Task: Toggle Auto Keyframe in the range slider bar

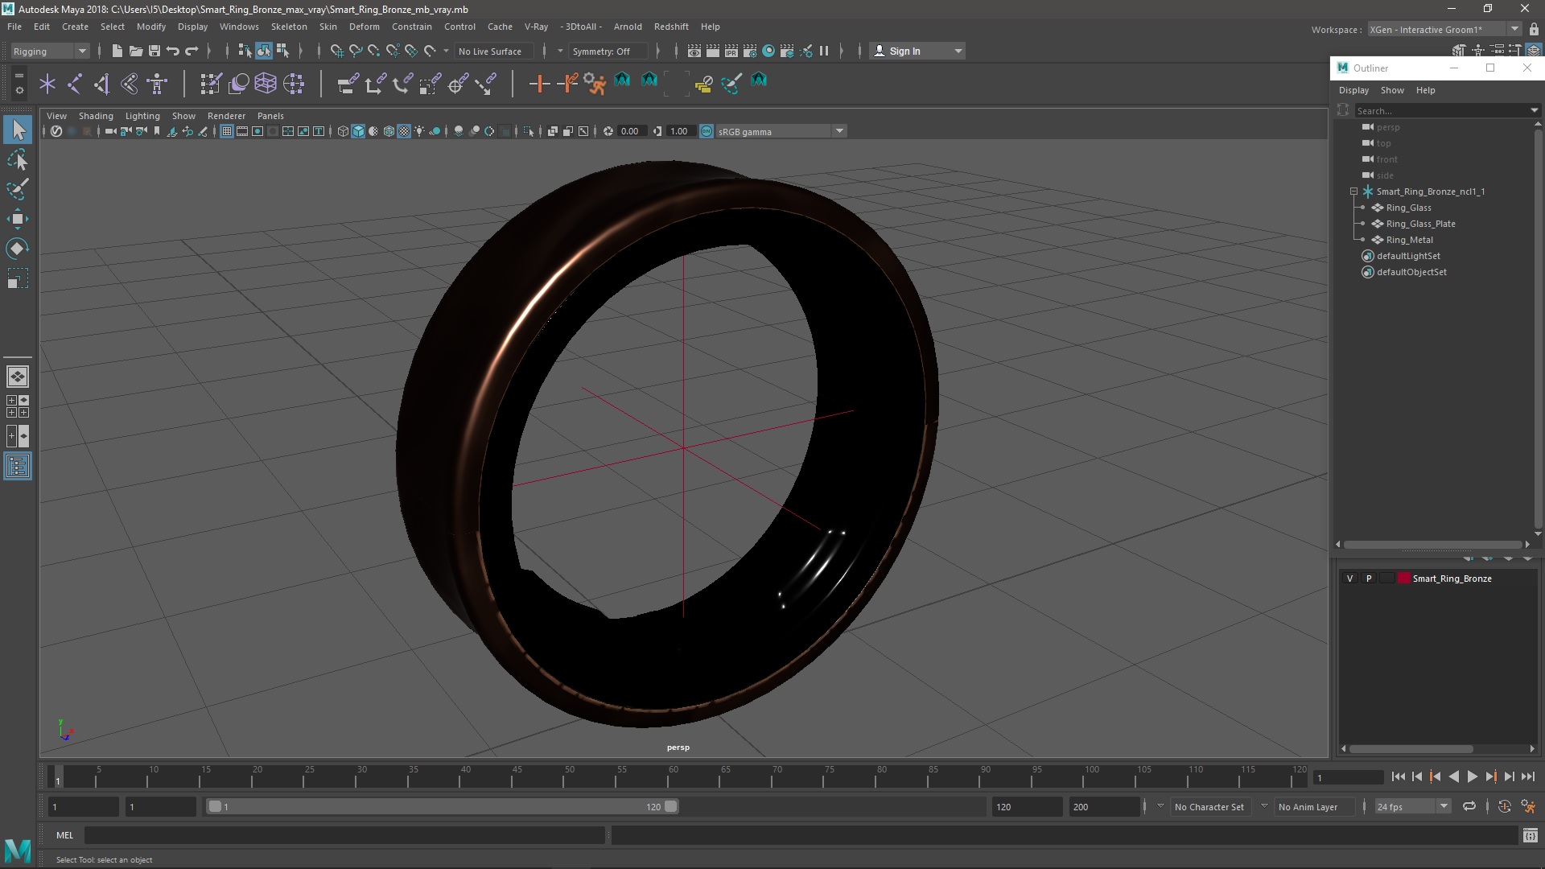Action: 1504,806
